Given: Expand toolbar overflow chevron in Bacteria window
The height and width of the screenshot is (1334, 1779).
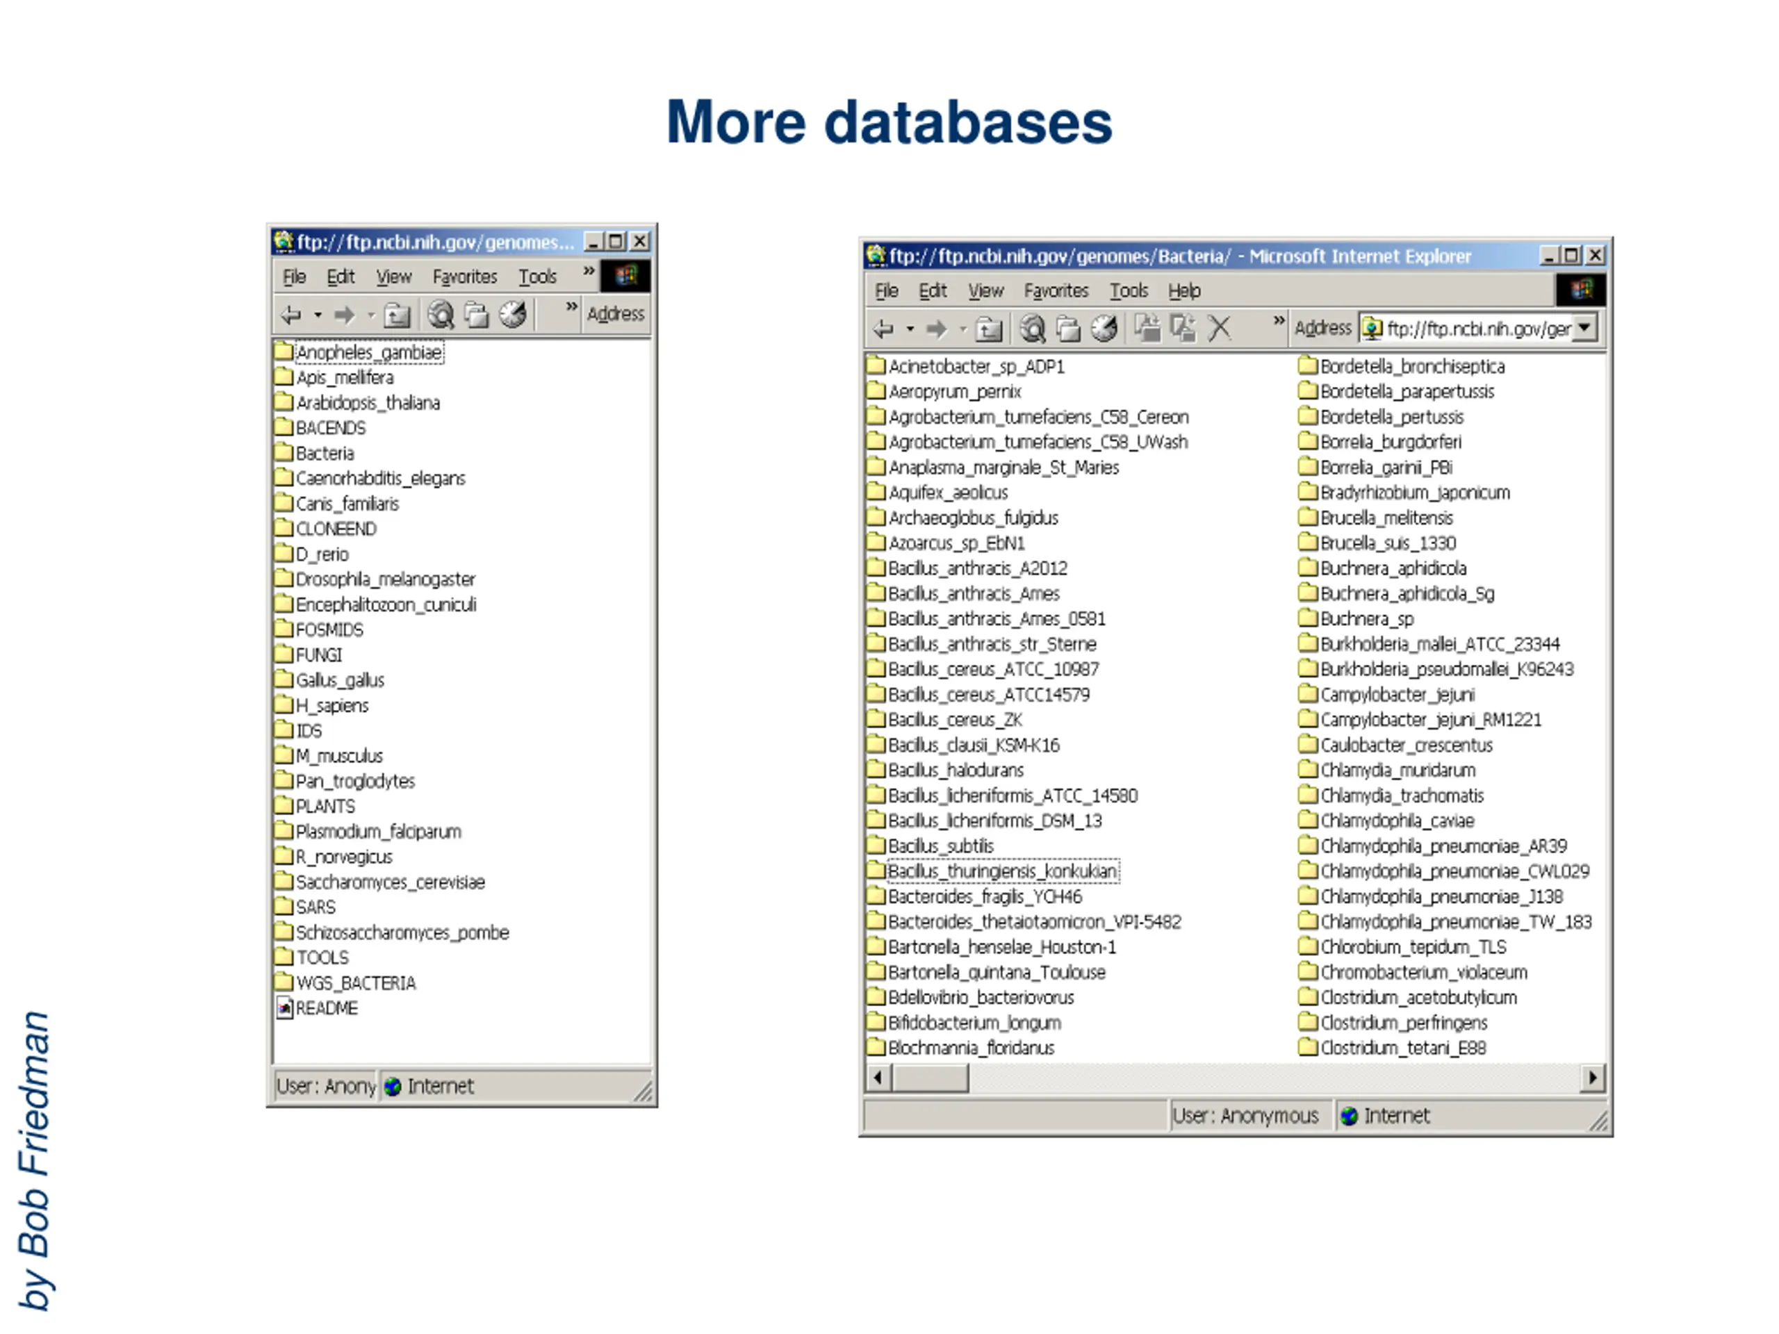Looking at the screenshot, I should [1279, 320].
